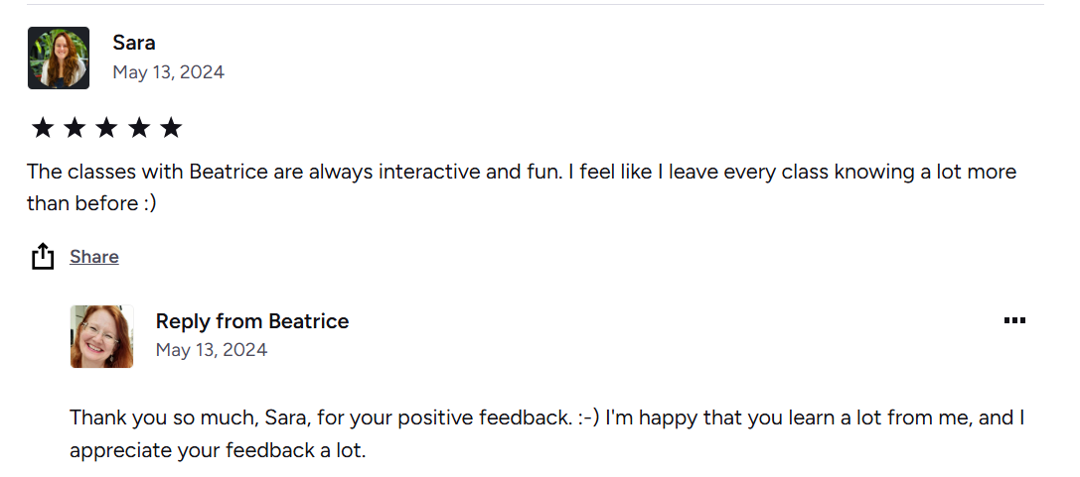The image size is (1080, 477).
Task: Click the "Reply from Beatrice" heading
Action: point(252,321)
